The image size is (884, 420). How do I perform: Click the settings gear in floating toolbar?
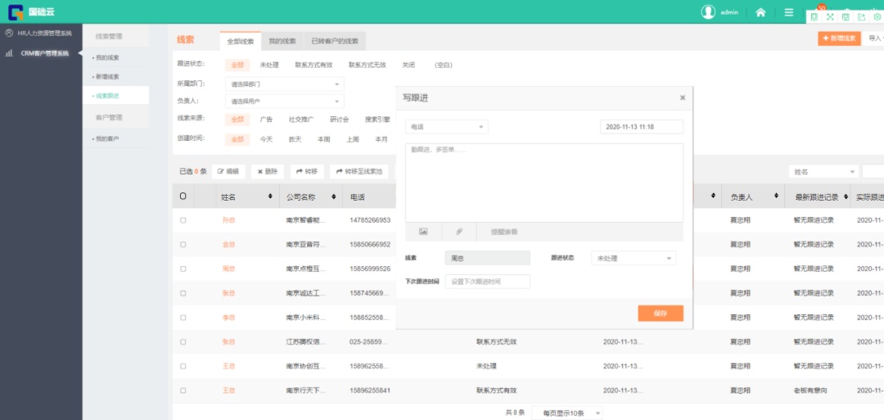(877, 16)
